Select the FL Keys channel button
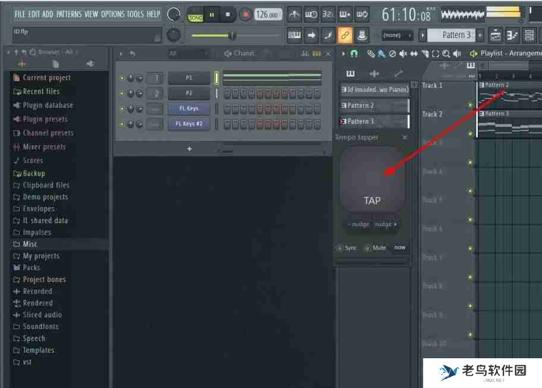 [189, 109]
